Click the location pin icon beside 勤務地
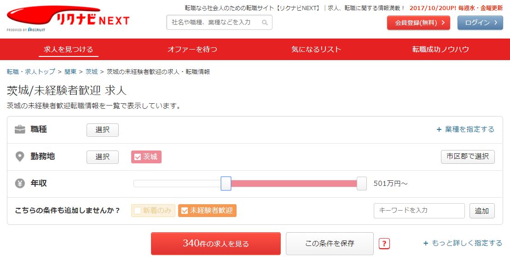Screen dimensions: 510x262 (x=20, y=157)
